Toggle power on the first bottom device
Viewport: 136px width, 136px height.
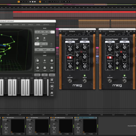point(3,118)
